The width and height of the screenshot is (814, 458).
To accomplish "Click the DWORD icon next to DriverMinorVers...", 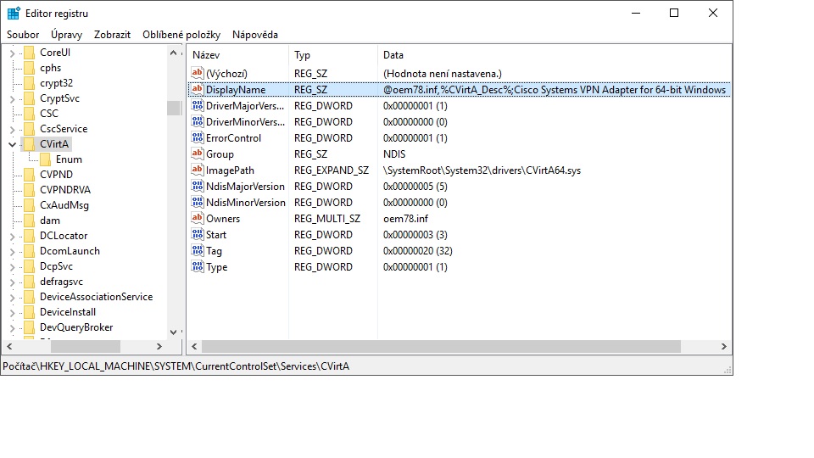I will point(198,121).
